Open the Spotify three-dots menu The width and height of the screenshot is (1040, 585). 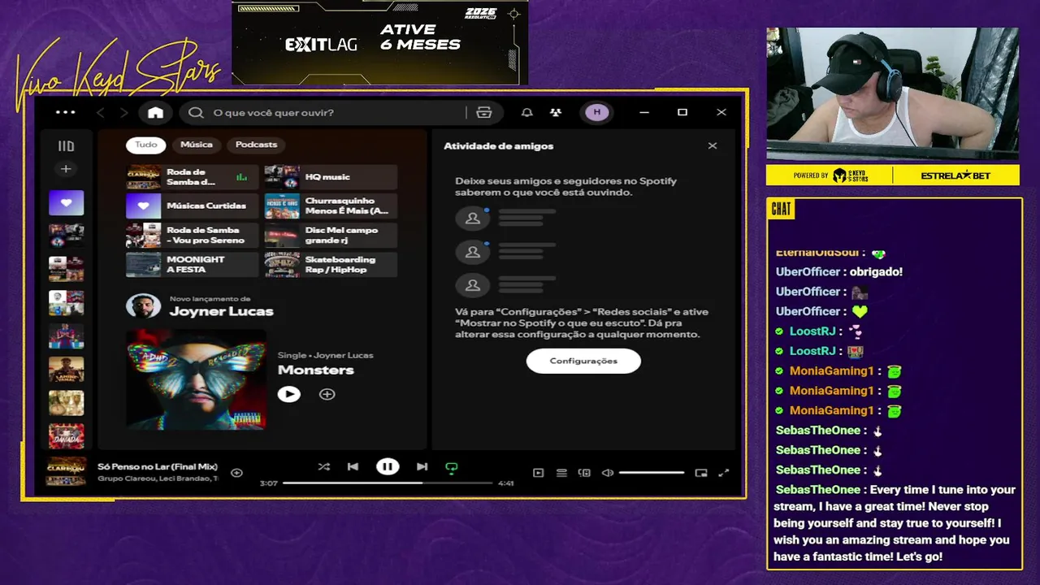(x=66, y=112)
